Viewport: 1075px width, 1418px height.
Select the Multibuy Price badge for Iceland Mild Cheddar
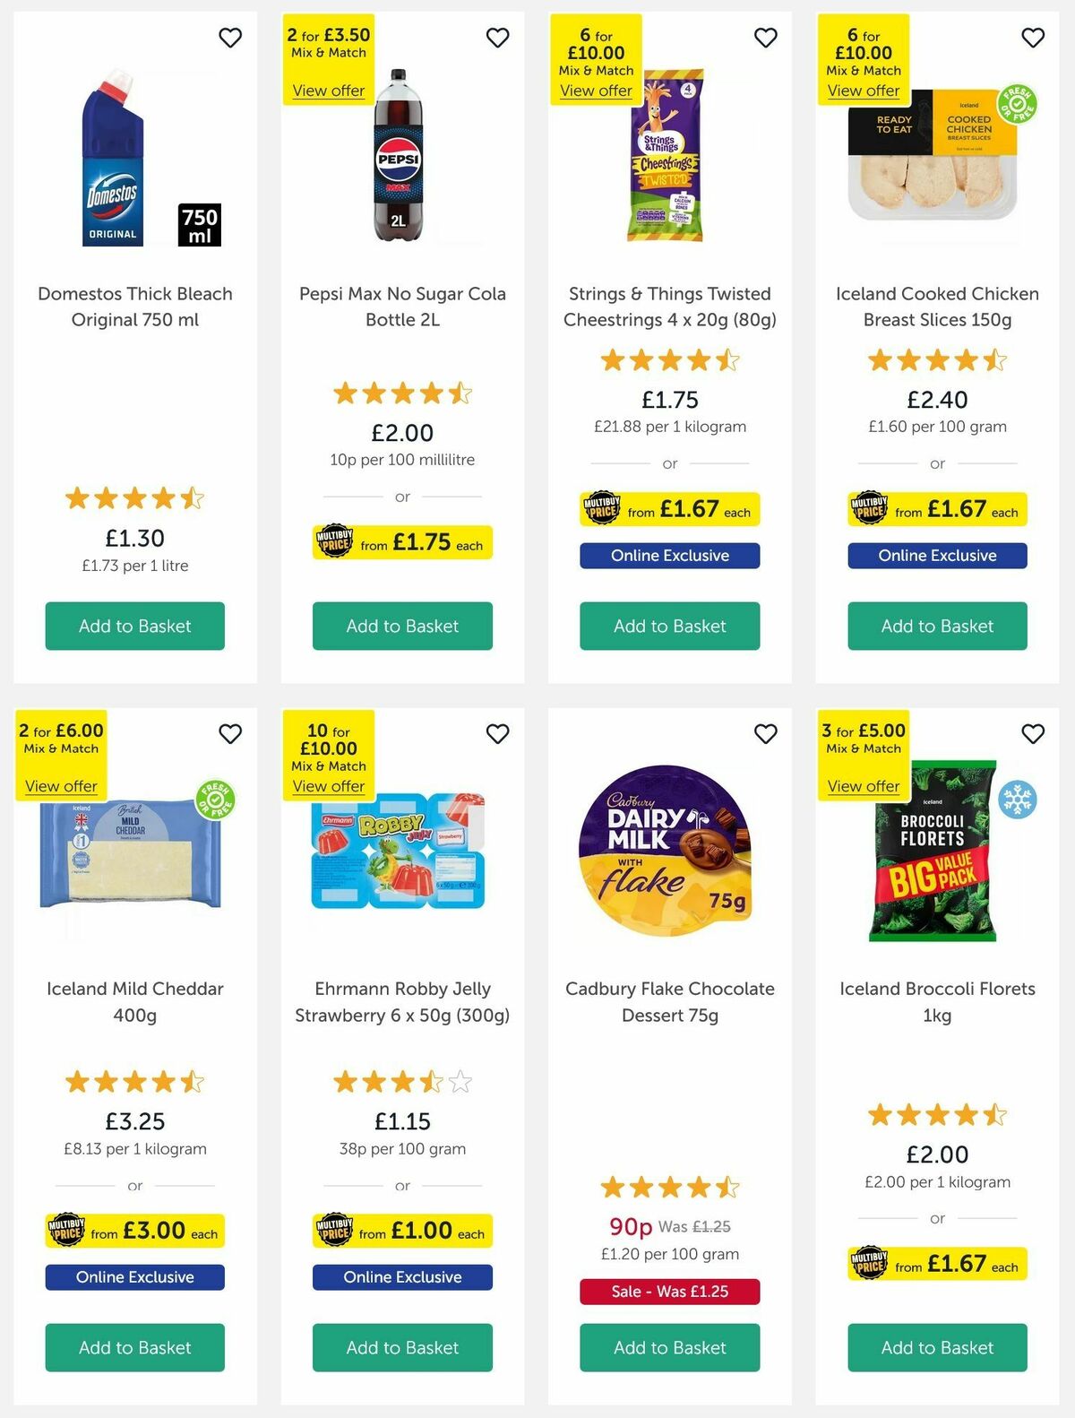click(134, 1232)
